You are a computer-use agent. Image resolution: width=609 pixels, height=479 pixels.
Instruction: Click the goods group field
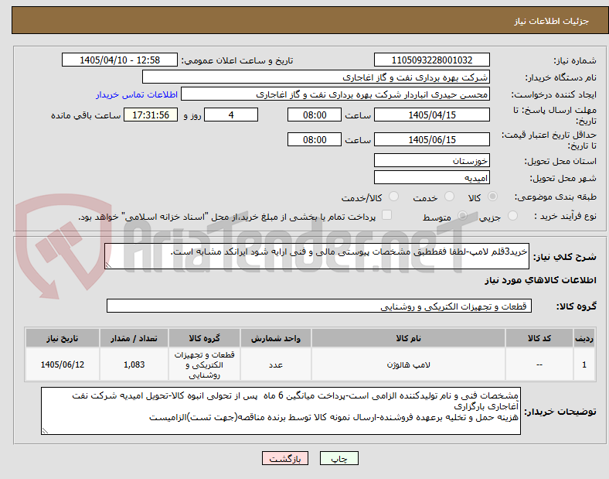click(319, 306)
